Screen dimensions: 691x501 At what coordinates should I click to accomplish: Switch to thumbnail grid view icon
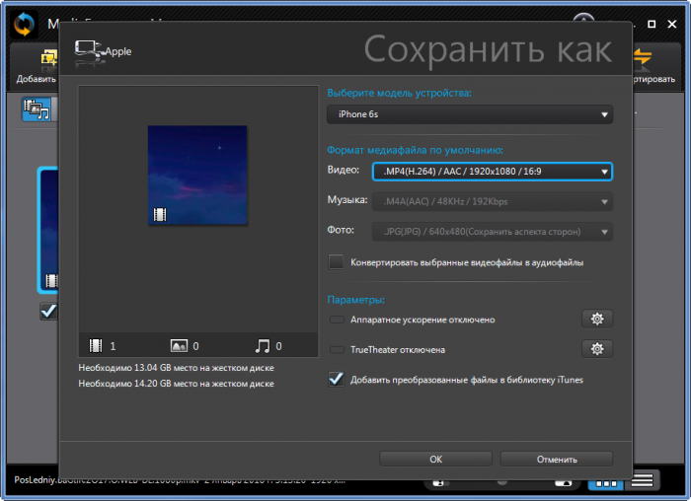(603, 480)
